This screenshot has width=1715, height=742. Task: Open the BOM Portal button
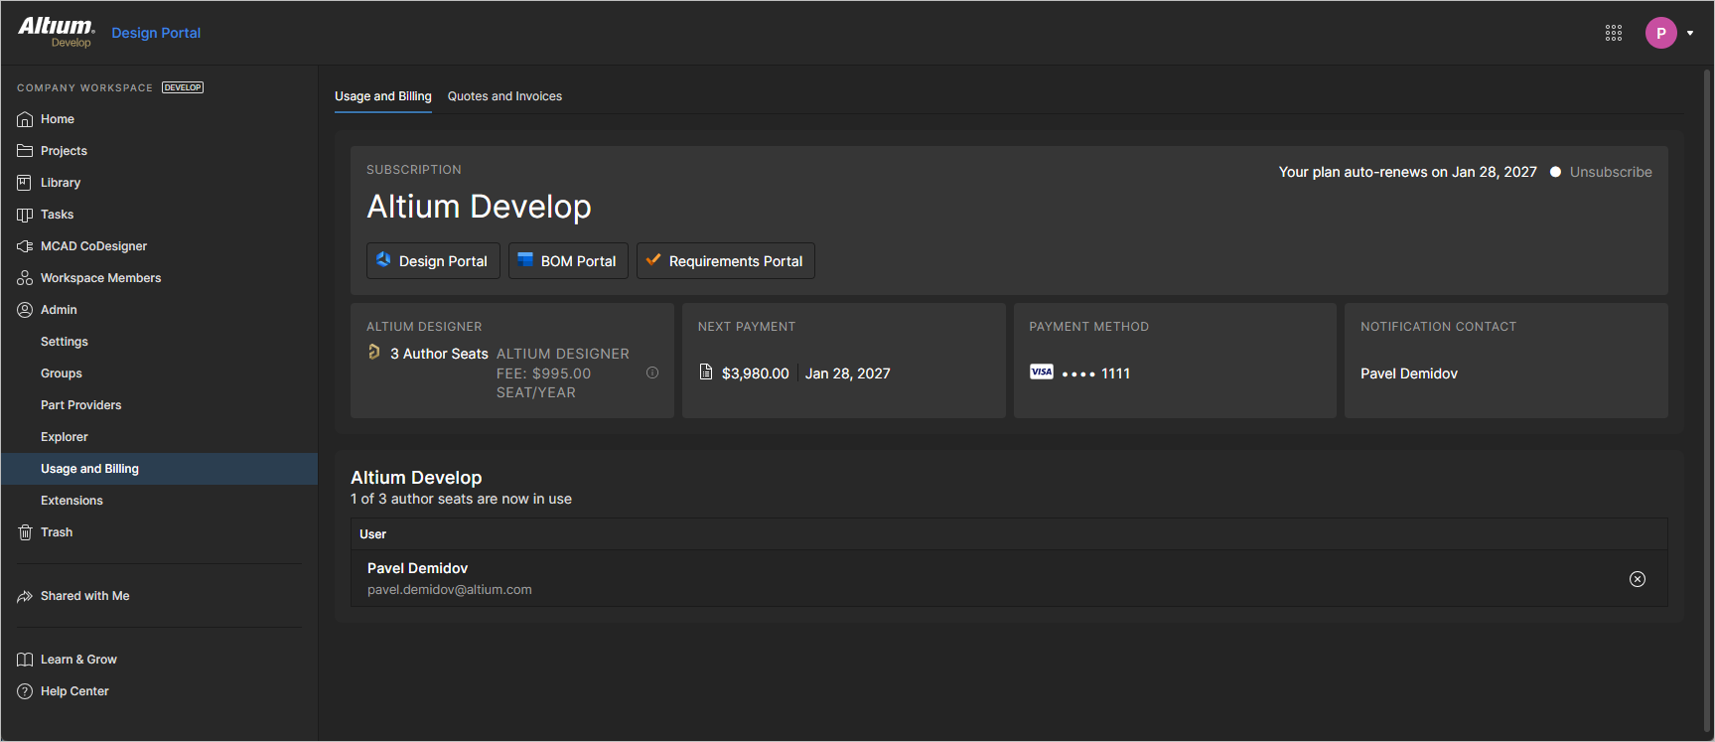click(x=568, y=261)
